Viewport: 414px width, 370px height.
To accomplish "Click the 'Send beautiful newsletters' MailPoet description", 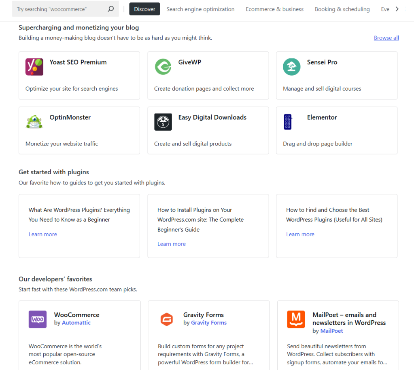I will point(337,354).
